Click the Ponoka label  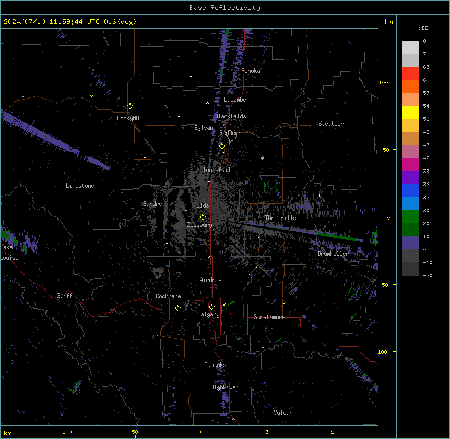(x=251, y=71)
